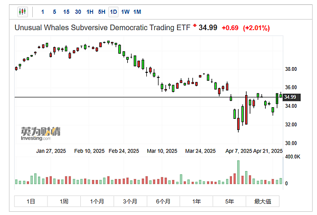
Task: Click the 34.99 current price axis label
Action: coord(292,97)
